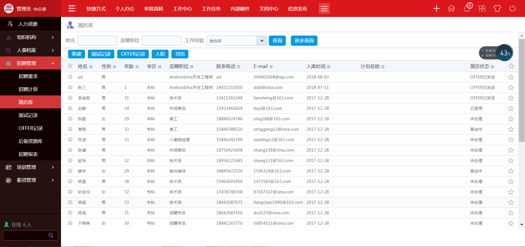Click the 查询 search button
This screenshot has height=247, width=525.
point(277,40)
